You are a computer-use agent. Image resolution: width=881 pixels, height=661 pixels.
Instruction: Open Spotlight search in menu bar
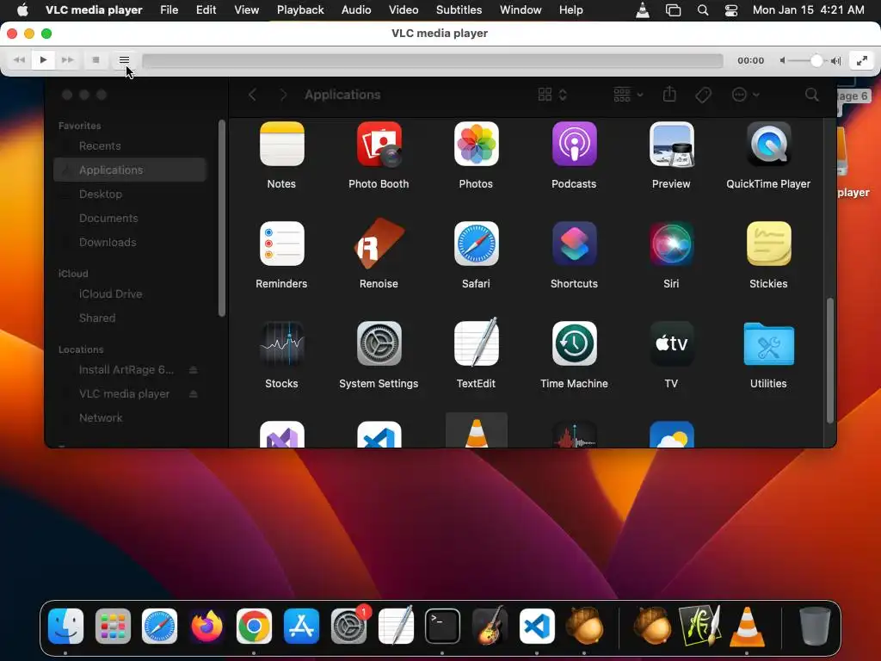(x=702, y=10)
